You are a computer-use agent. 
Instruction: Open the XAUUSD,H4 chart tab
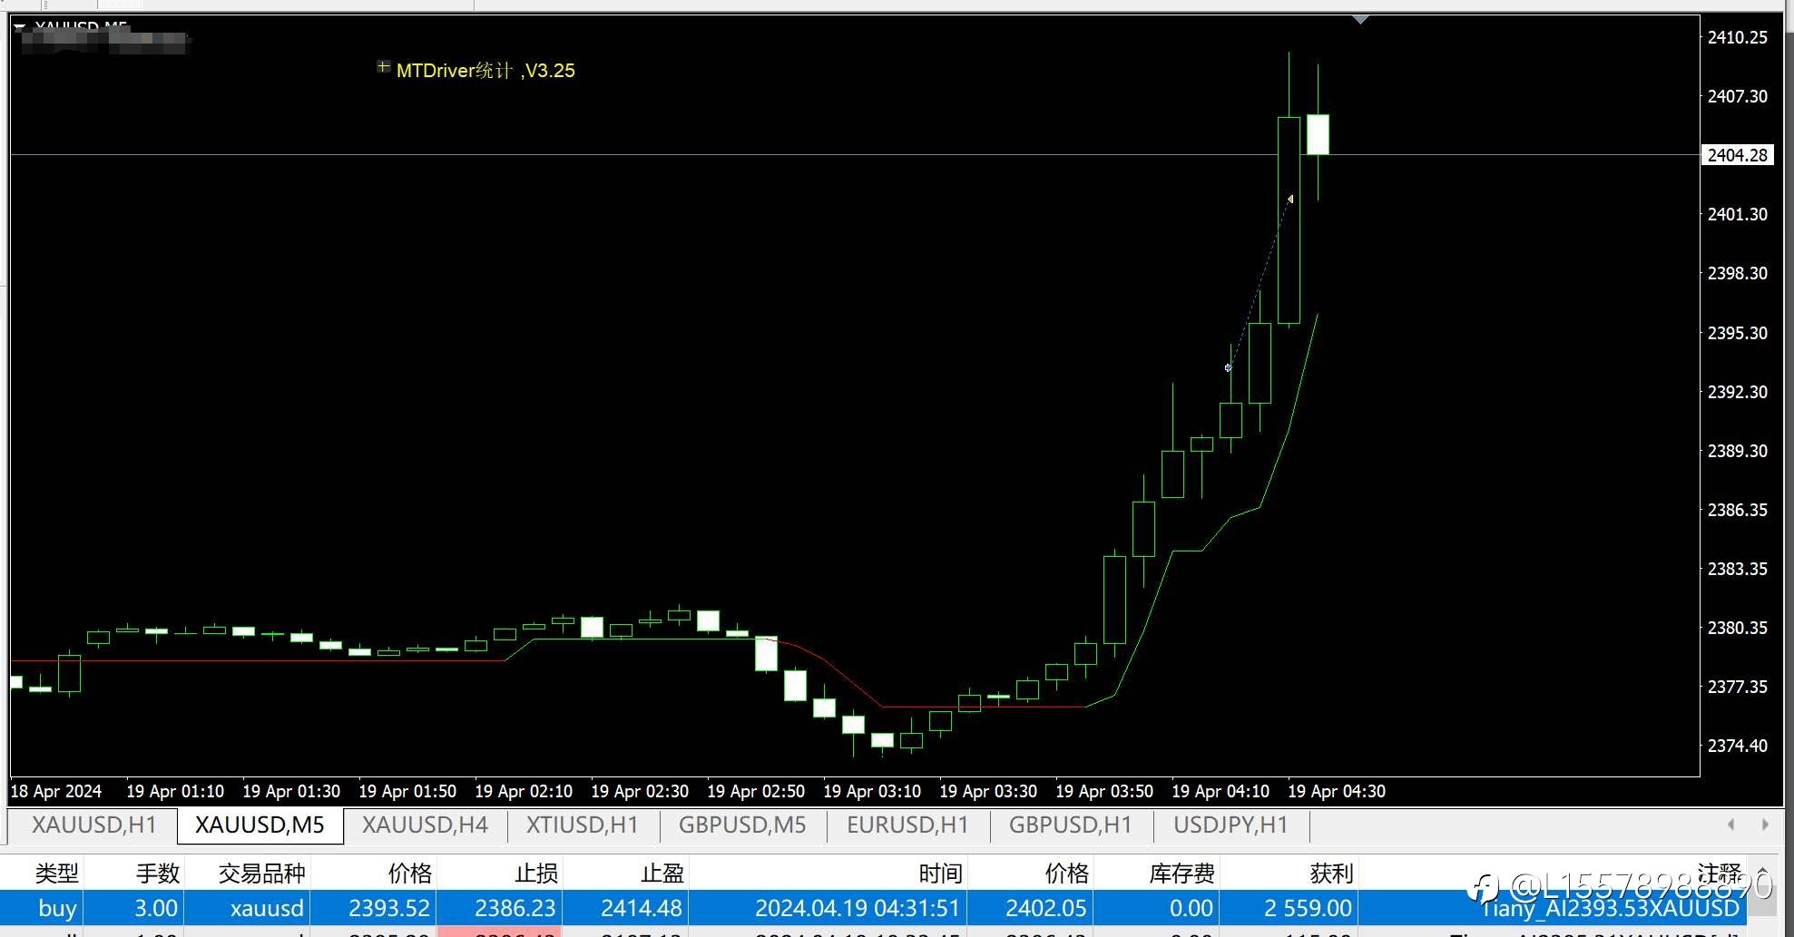425,825
